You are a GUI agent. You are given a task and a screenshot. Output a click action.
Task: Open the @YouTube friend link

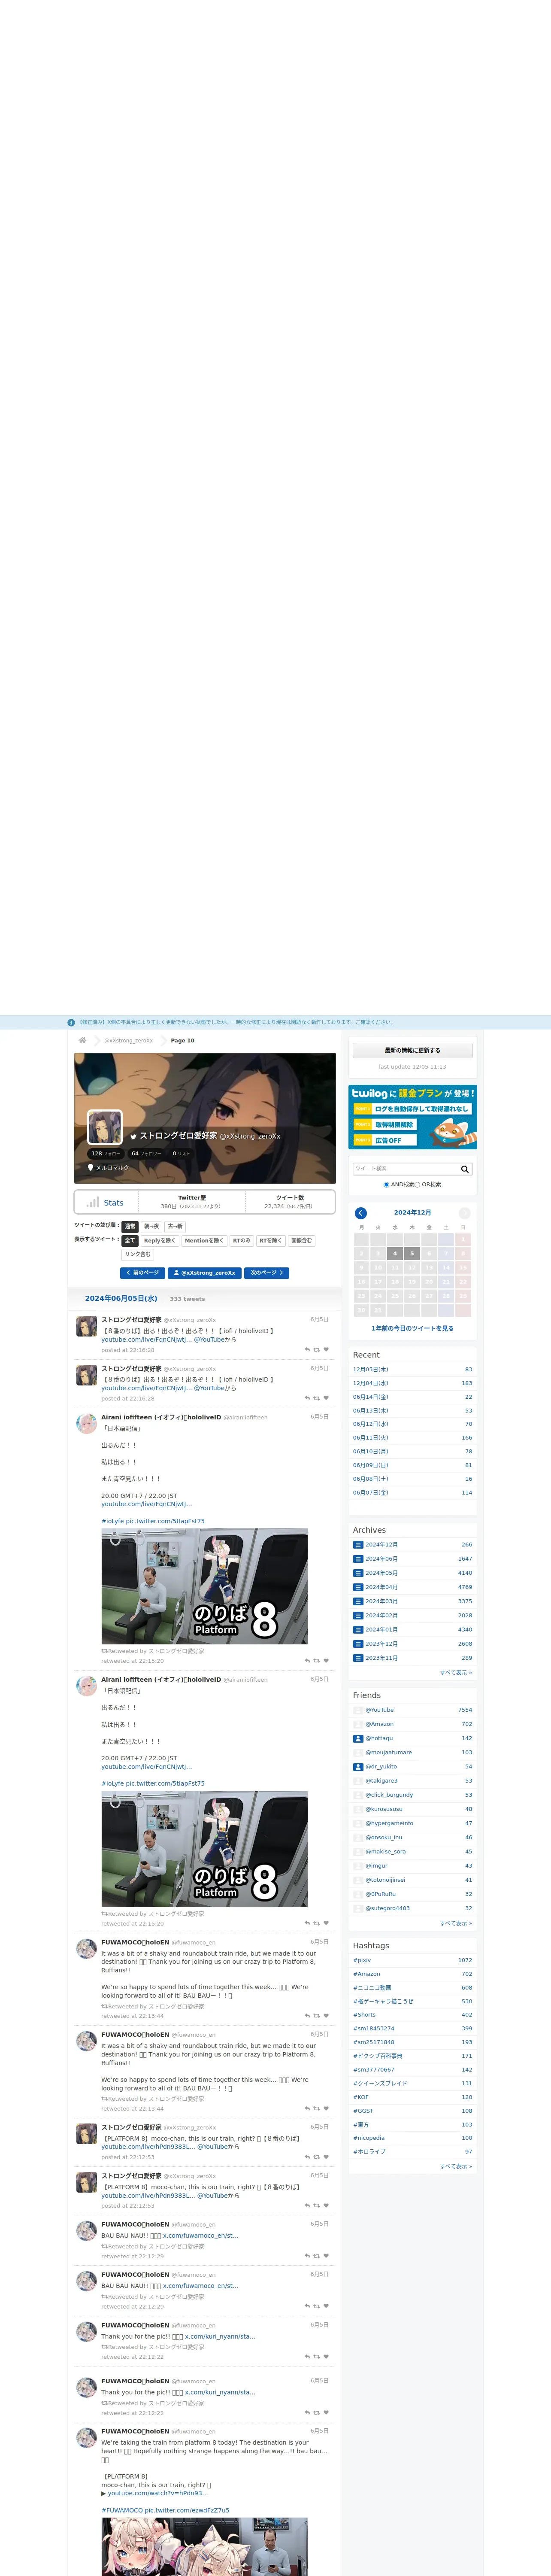click(380, 1710)
